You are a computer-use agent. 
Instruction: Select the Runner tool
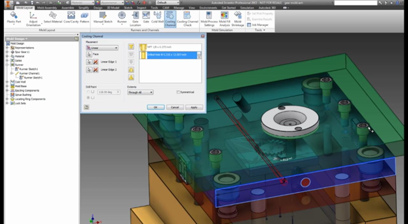(x=122, y=18)
